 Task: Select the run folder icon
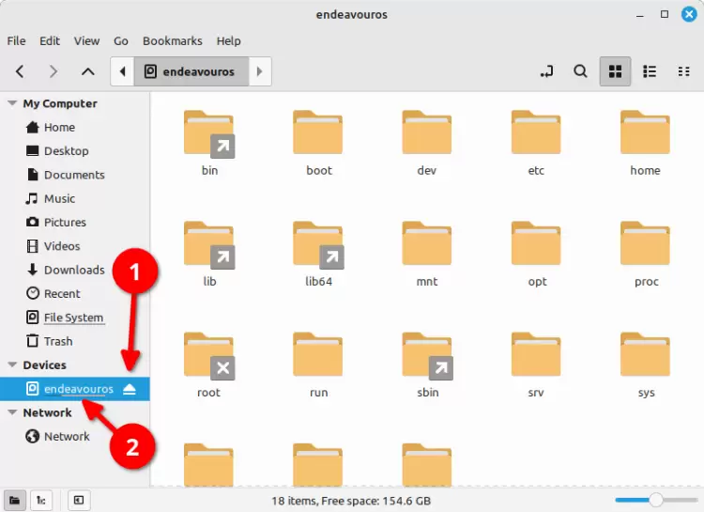click(x=318, y=354)
